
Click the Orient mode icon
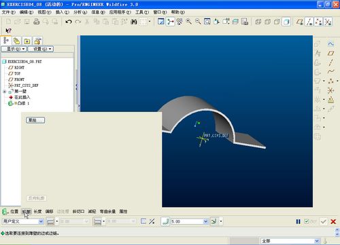tap(180, 22)
